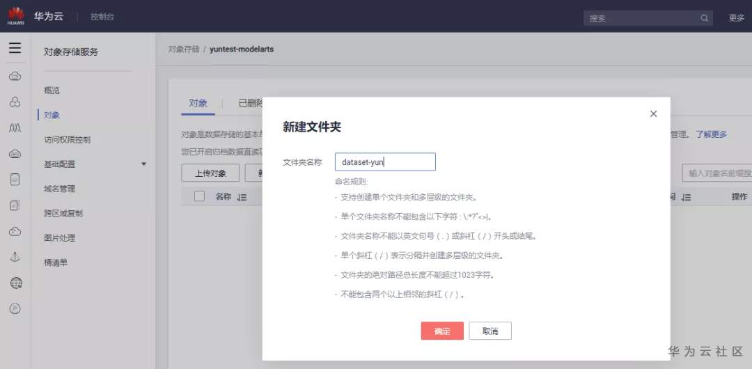Click the 操作 column header
The height and width of the screenshot is (369, 752).
coord(739,196)
